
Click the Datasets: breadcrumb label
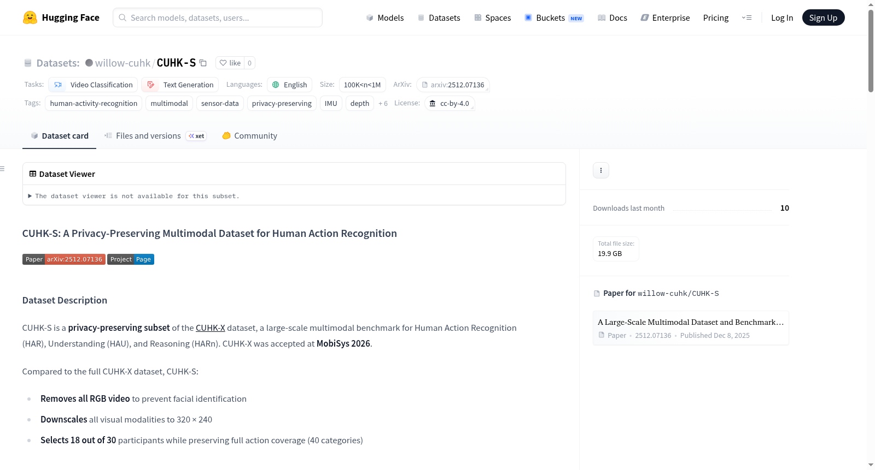pos(58,63)
